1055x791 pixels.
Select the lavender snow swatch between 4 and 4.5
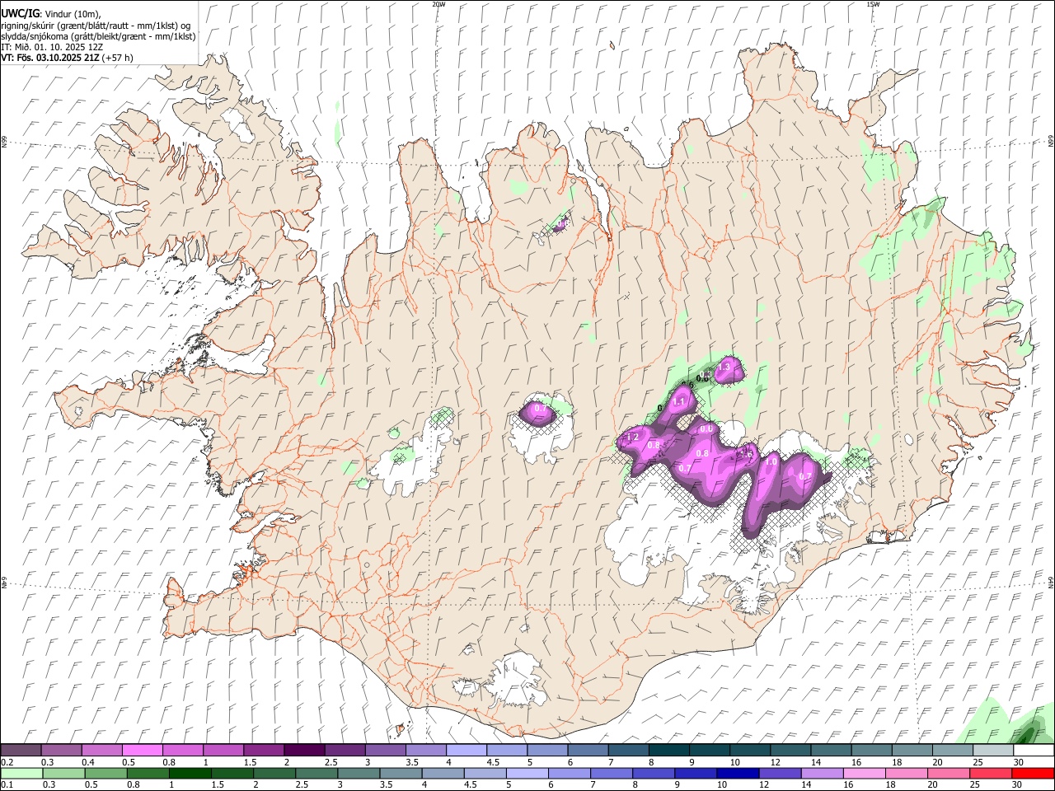(x=467, y=750)
